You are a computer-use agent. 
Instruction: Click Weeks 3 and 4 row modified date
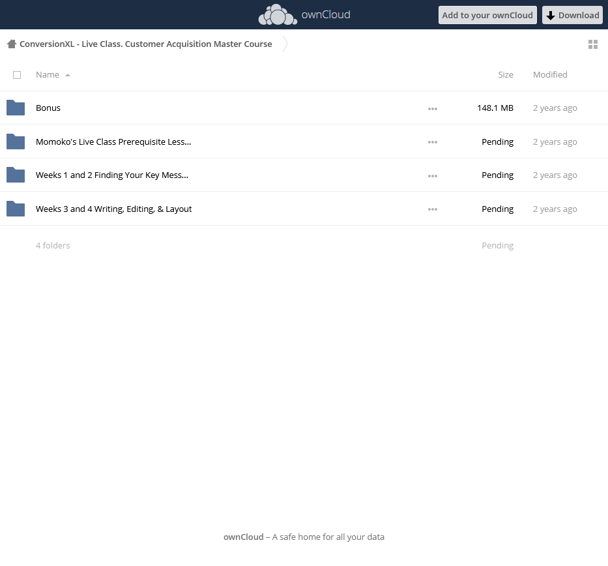[555, 209]
